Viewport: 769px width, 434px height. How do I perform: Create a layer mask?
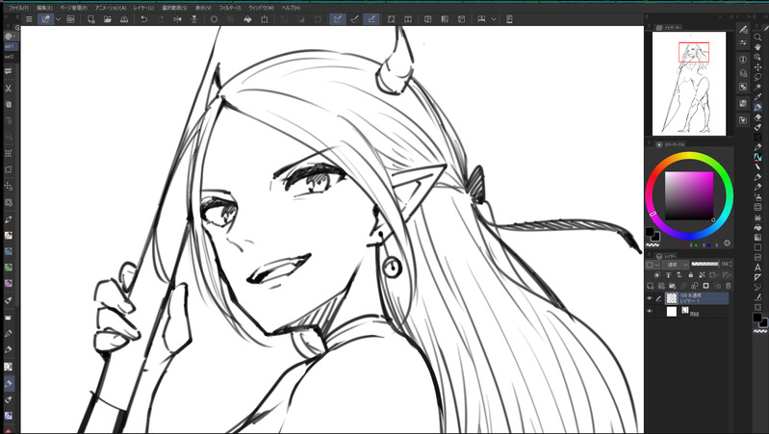tap(706, 286)
